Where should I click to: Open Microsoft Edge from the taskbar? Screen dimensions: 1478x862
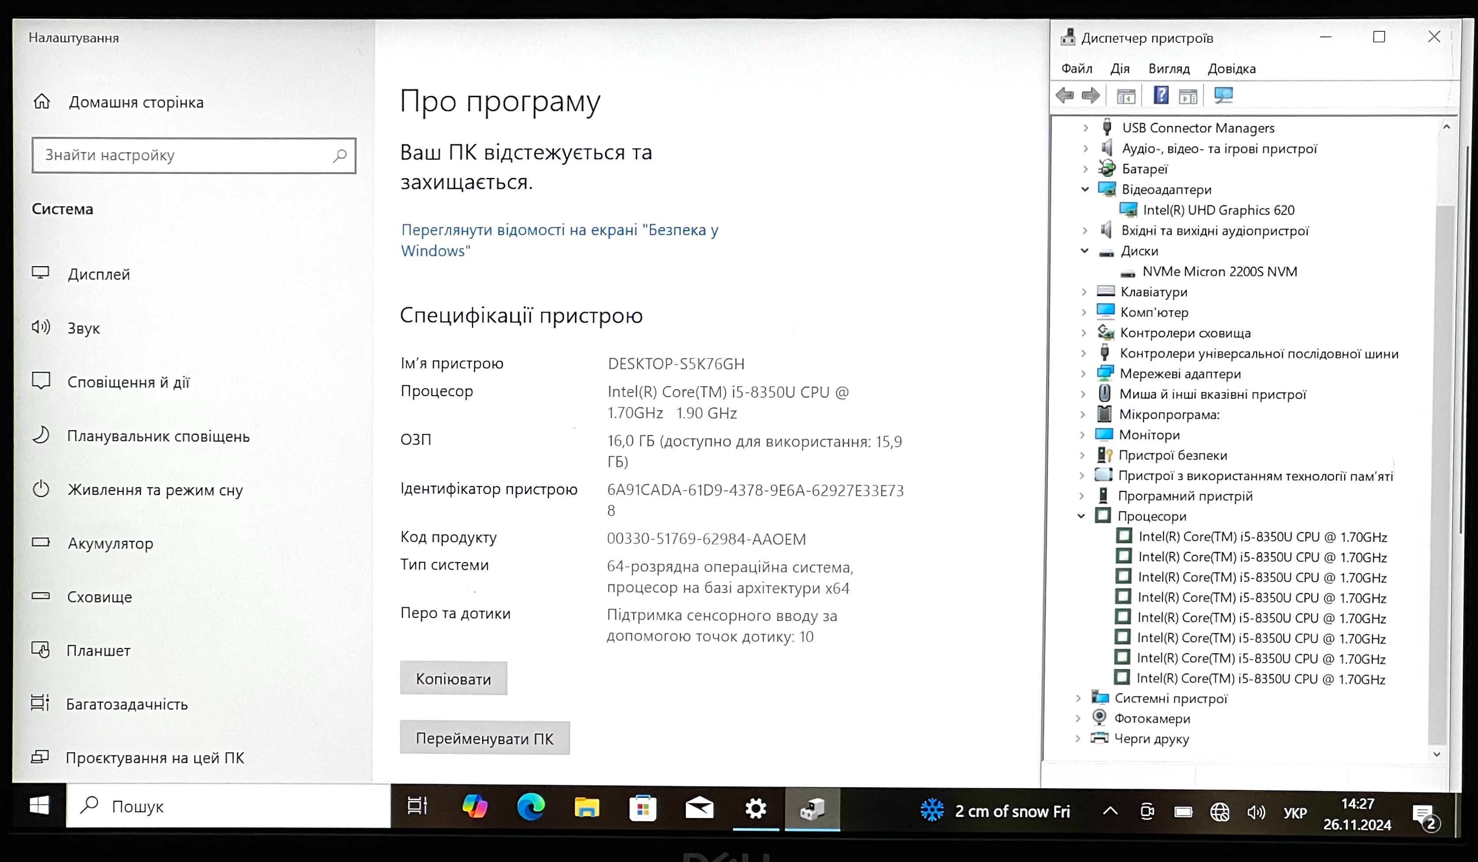[x=531, y=807]
